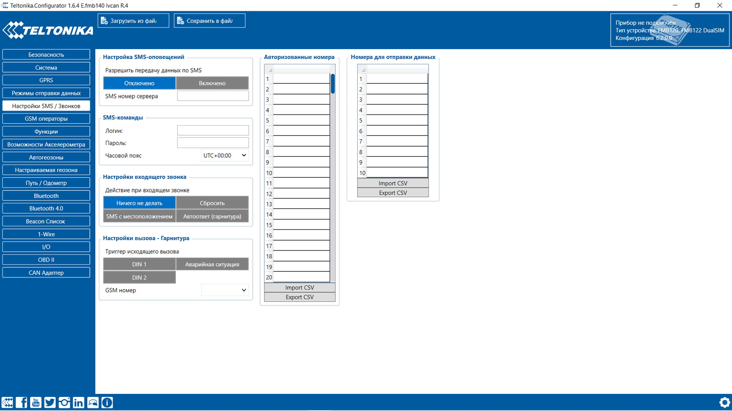Click the SMS номер сервера input field
The width and height of the screenshot is (732, 411).
tap(213, 96)
